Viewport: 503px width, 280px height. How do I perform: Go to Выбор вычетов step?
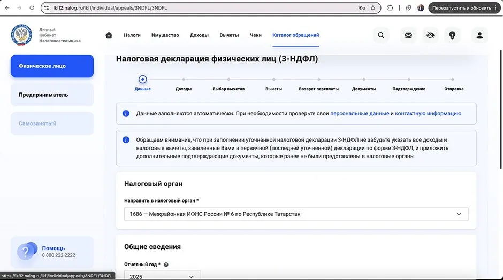tap(228, 89)
